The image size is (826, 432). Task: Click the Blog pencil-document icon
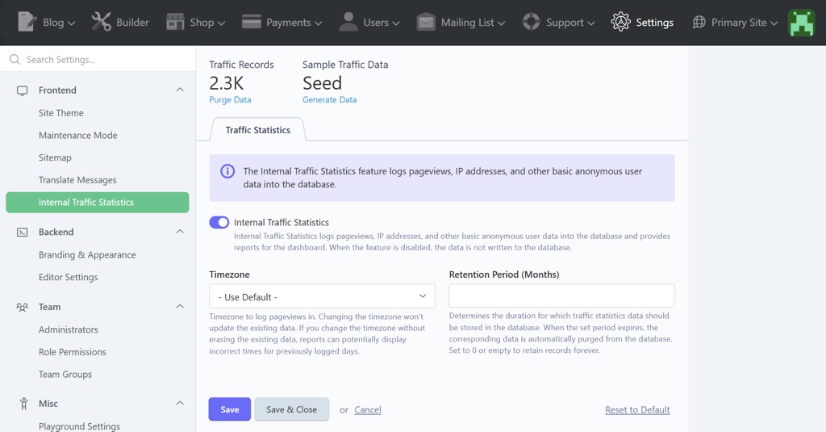[x=27, y=22]
